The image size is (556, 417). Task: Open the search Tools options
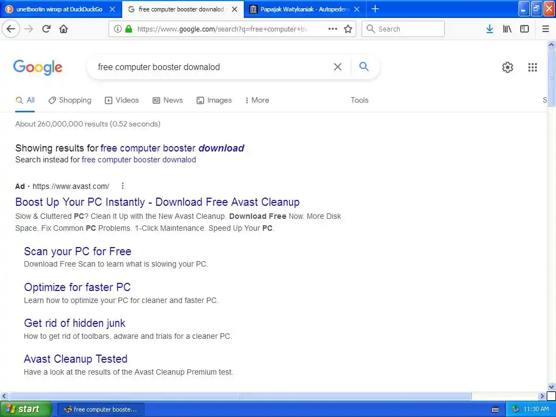pyautogui.click(x=359, y=100)
